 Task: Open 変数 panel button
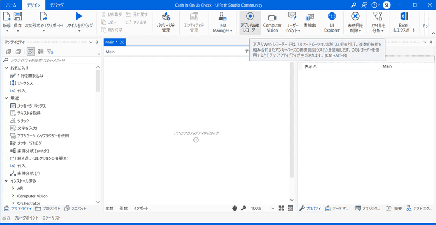pyautogui.click(x=110, y=208)
